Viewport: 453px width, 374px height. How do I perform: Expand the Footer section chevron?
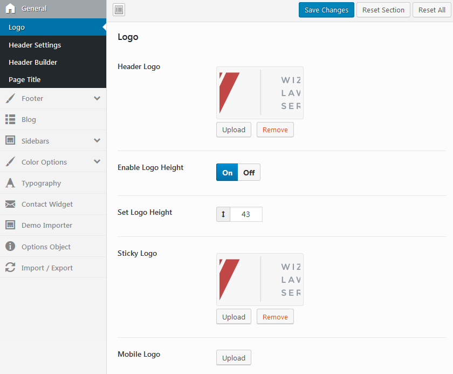[97, 99]
